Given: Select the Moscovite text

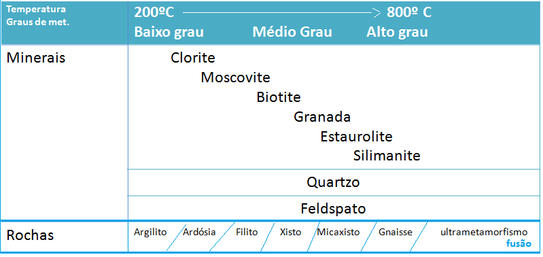Looking at the screenshot, I should click(236, 78).
